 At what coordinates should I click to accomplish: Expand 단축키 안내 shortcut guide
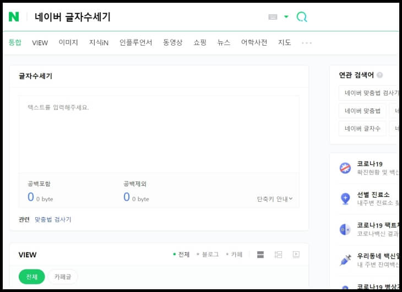(275, 199)
